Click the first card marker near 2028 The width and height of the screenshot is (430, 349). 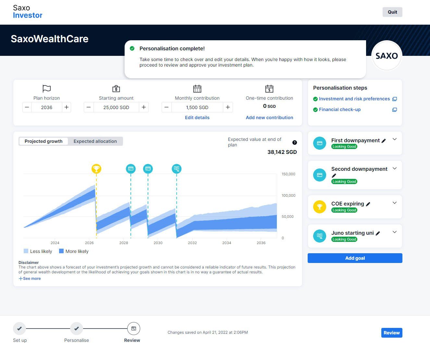(x=131, y=169)
